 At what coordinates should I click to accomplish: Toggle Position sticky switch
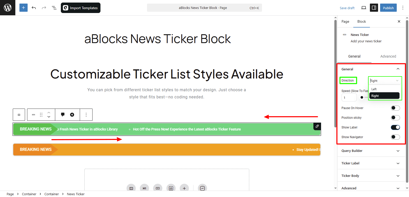tap(395, 118)
